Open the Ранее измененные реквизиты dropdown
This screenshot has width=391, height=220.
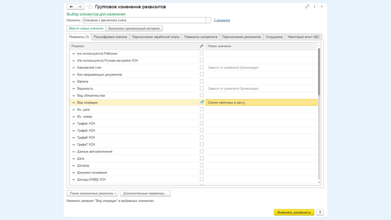click(92, 193)
